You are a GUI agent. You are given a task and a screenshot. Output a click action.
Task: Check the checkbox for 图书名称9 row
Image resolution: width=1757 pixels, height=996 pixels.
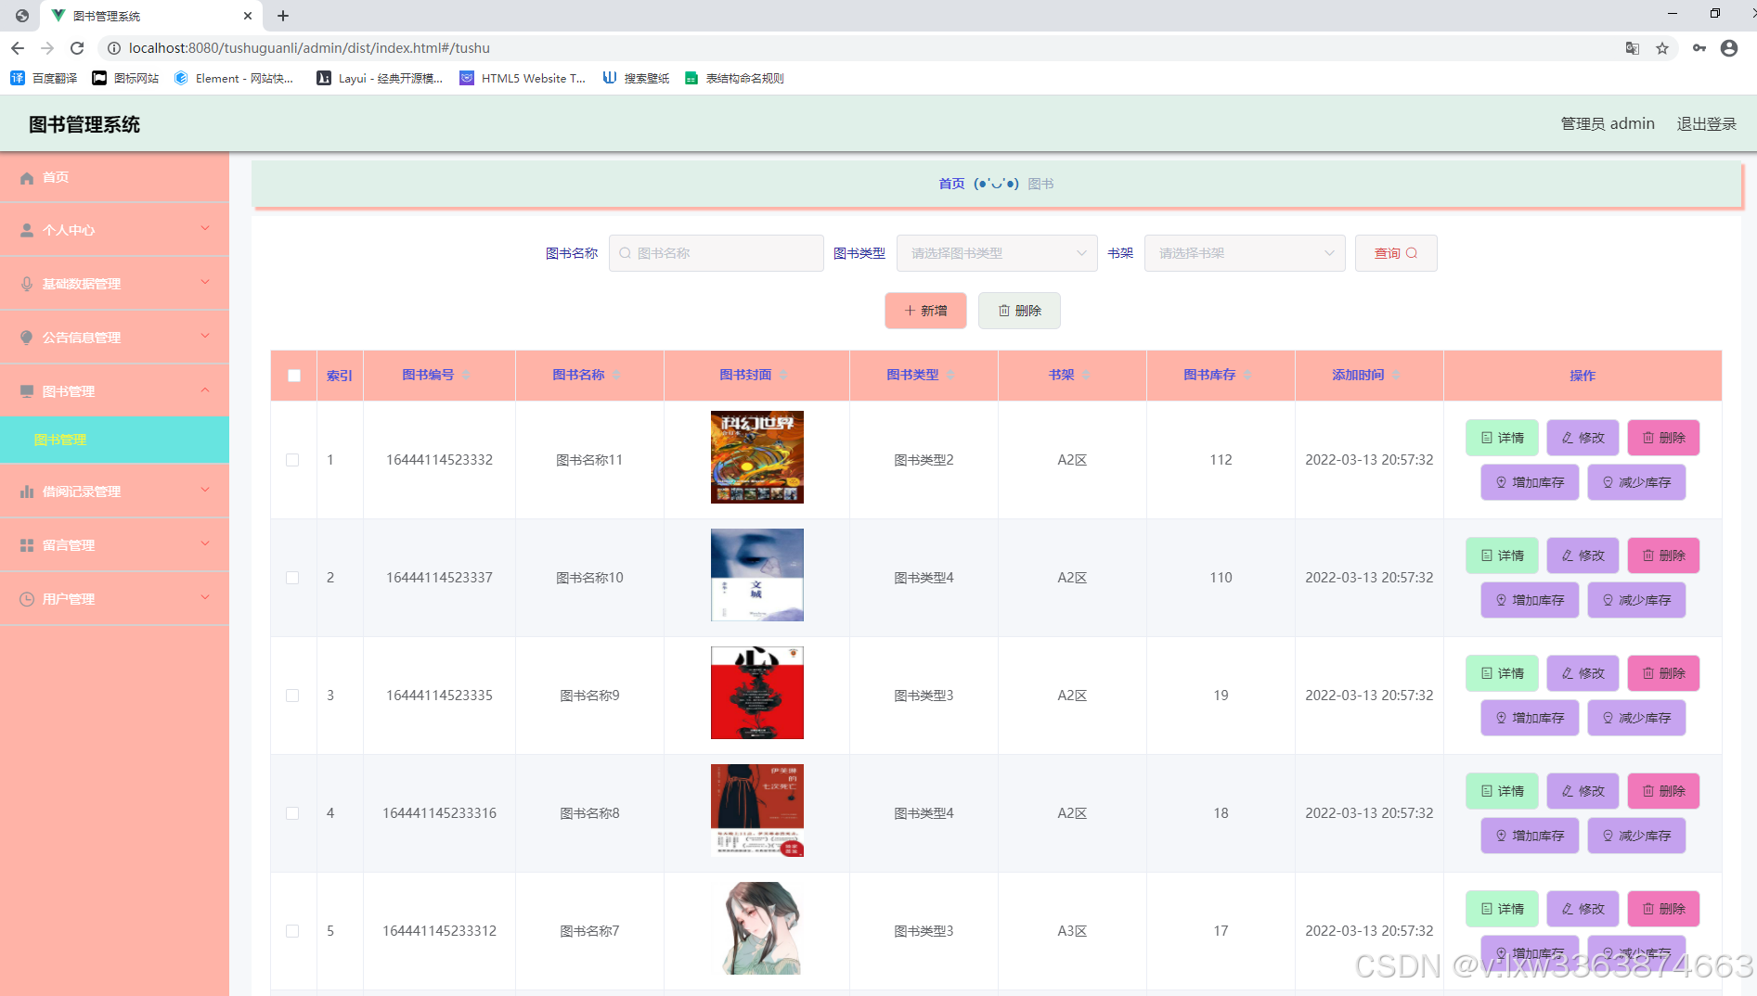[293, 695]
